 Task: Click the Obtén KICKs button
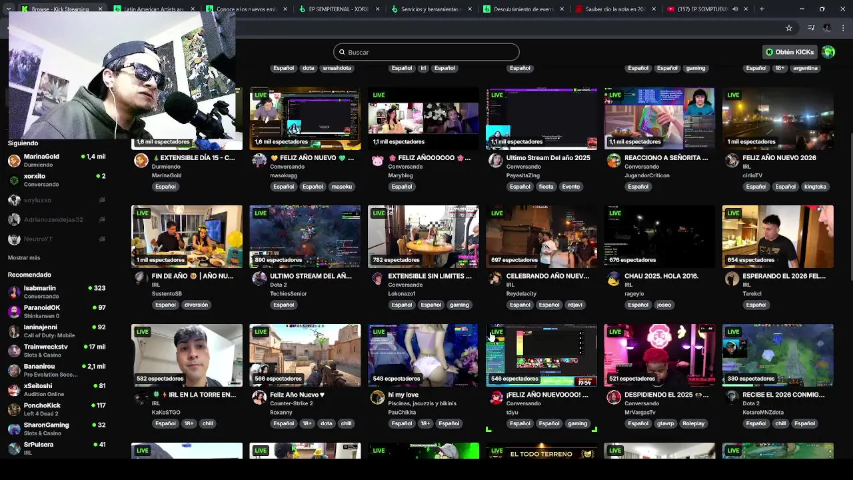click(x=790, y=52)
